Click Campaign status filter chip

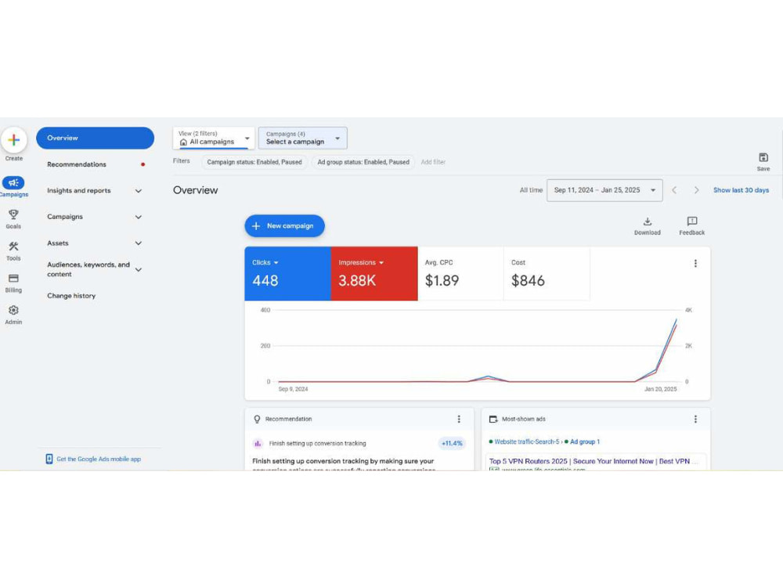pyautogui.click(x=254, y=162)
